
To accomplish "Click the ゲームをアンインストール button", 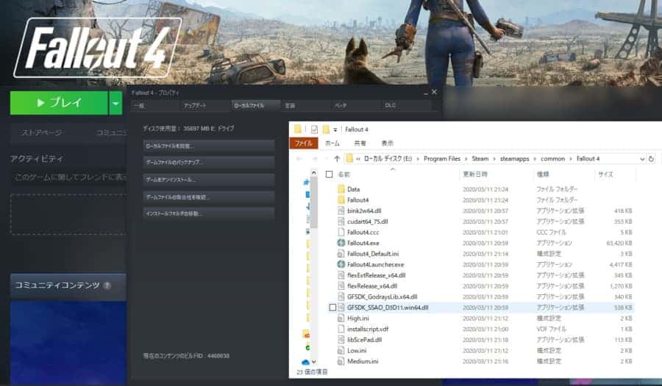I will pyautogui.click(x=209, y=180).
